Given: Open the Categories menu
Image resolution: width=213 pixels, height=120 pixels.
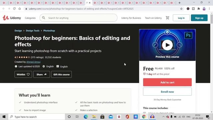Looking at the screenshot, I should (x=30, y=18).
